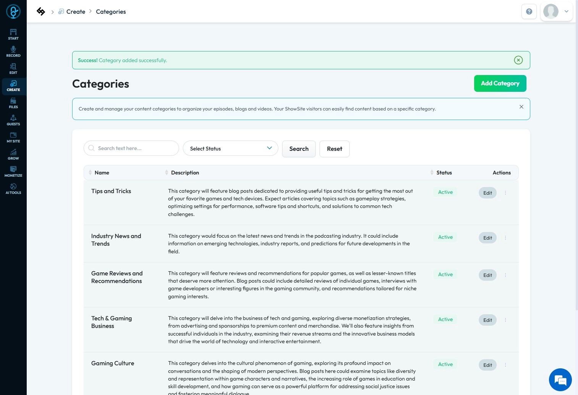Open the Guests section in sidebar
Image resolution: width=578 pixels, height=395 pixels.
pos(13,120)
